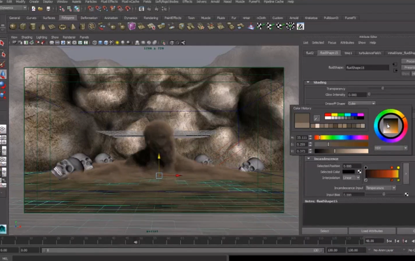
Task: Click the purple cube icon on shelf
Action: [x=132, y=26]
